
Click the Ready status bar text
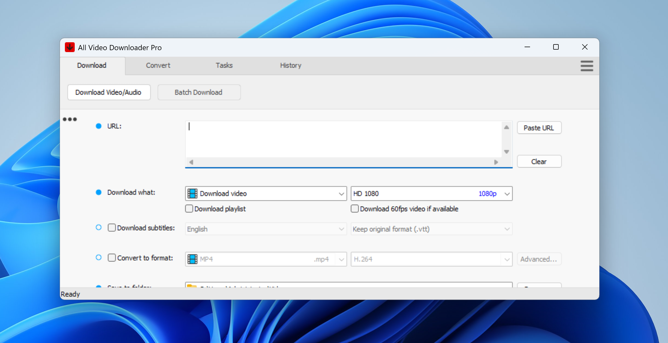(70, 294)
